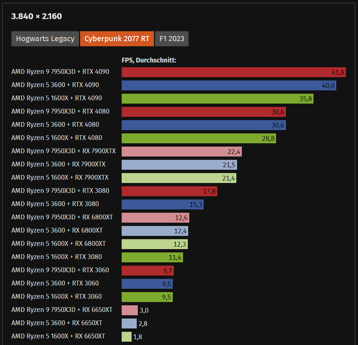Click label 'AMD Ryzen 5 3600 + RTX 4080'
Image resolution: width=358 pixels, height=345 pixels.
[x=55, y=125]
